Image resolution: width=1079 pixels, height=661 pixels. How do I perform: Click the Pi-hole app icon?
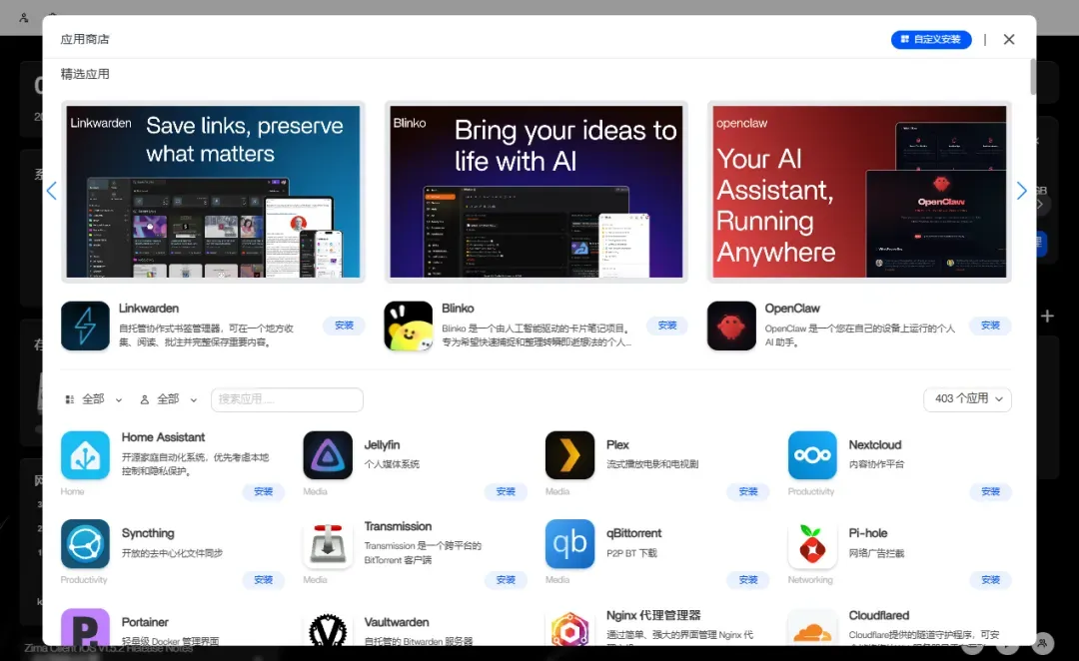pyautogui.click(x=812, y=544)
